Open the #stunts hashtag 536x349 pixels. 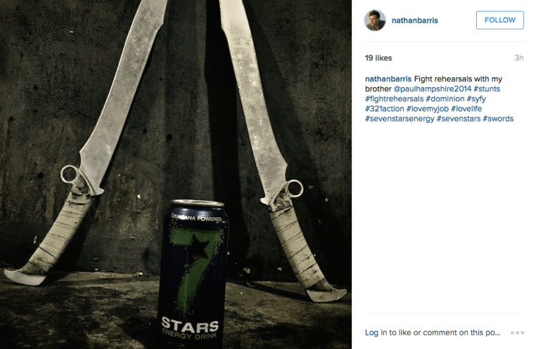pos(487,88)
